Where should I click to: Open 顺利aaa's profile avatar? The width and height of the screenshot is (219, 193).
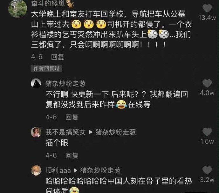pyautogui.click(x=36, y=170)
